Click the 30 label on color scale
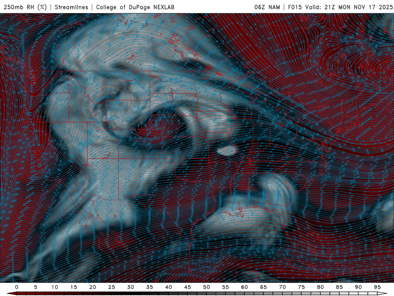This screenshot has width=394, height=296. (131, 287)
